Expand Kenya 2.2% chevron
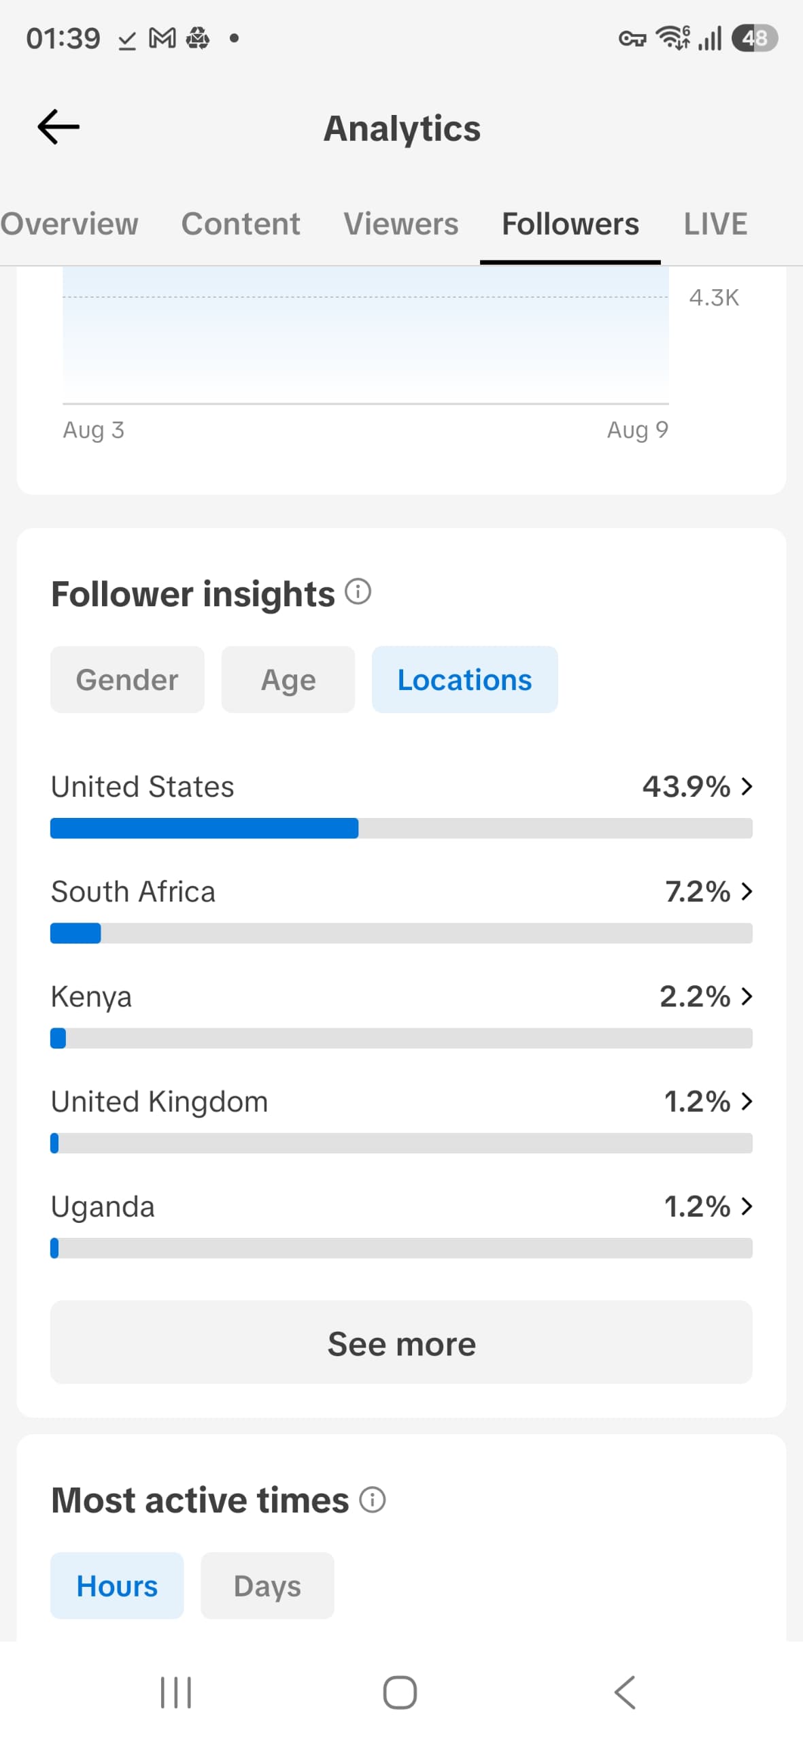Screen dimensions: 803x1742 747,996
